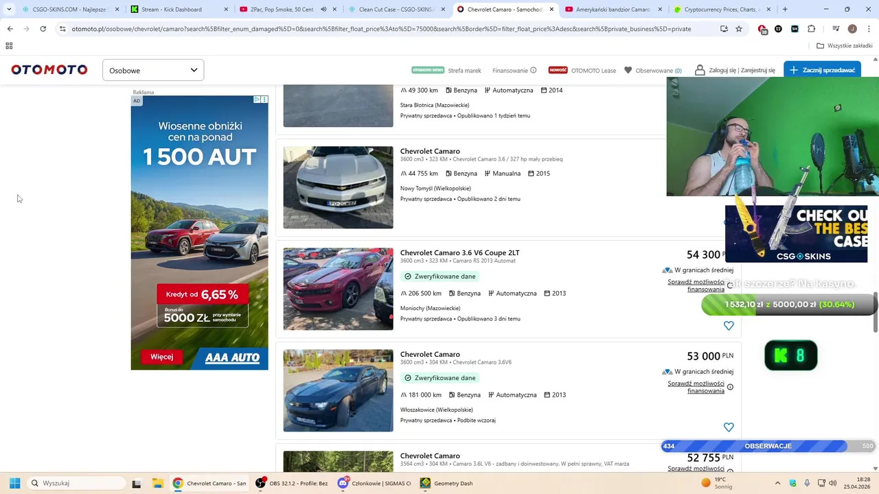Open the Finansowanie info icon
This screenshot has height=494, width=879.
(x=534, y=70)
